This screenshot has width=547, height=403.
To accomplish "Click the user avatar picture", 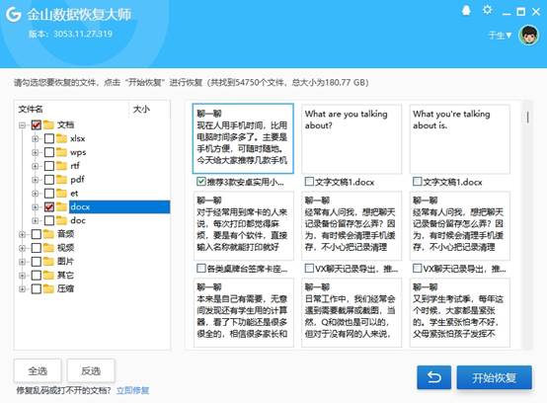I will point(529,35).
